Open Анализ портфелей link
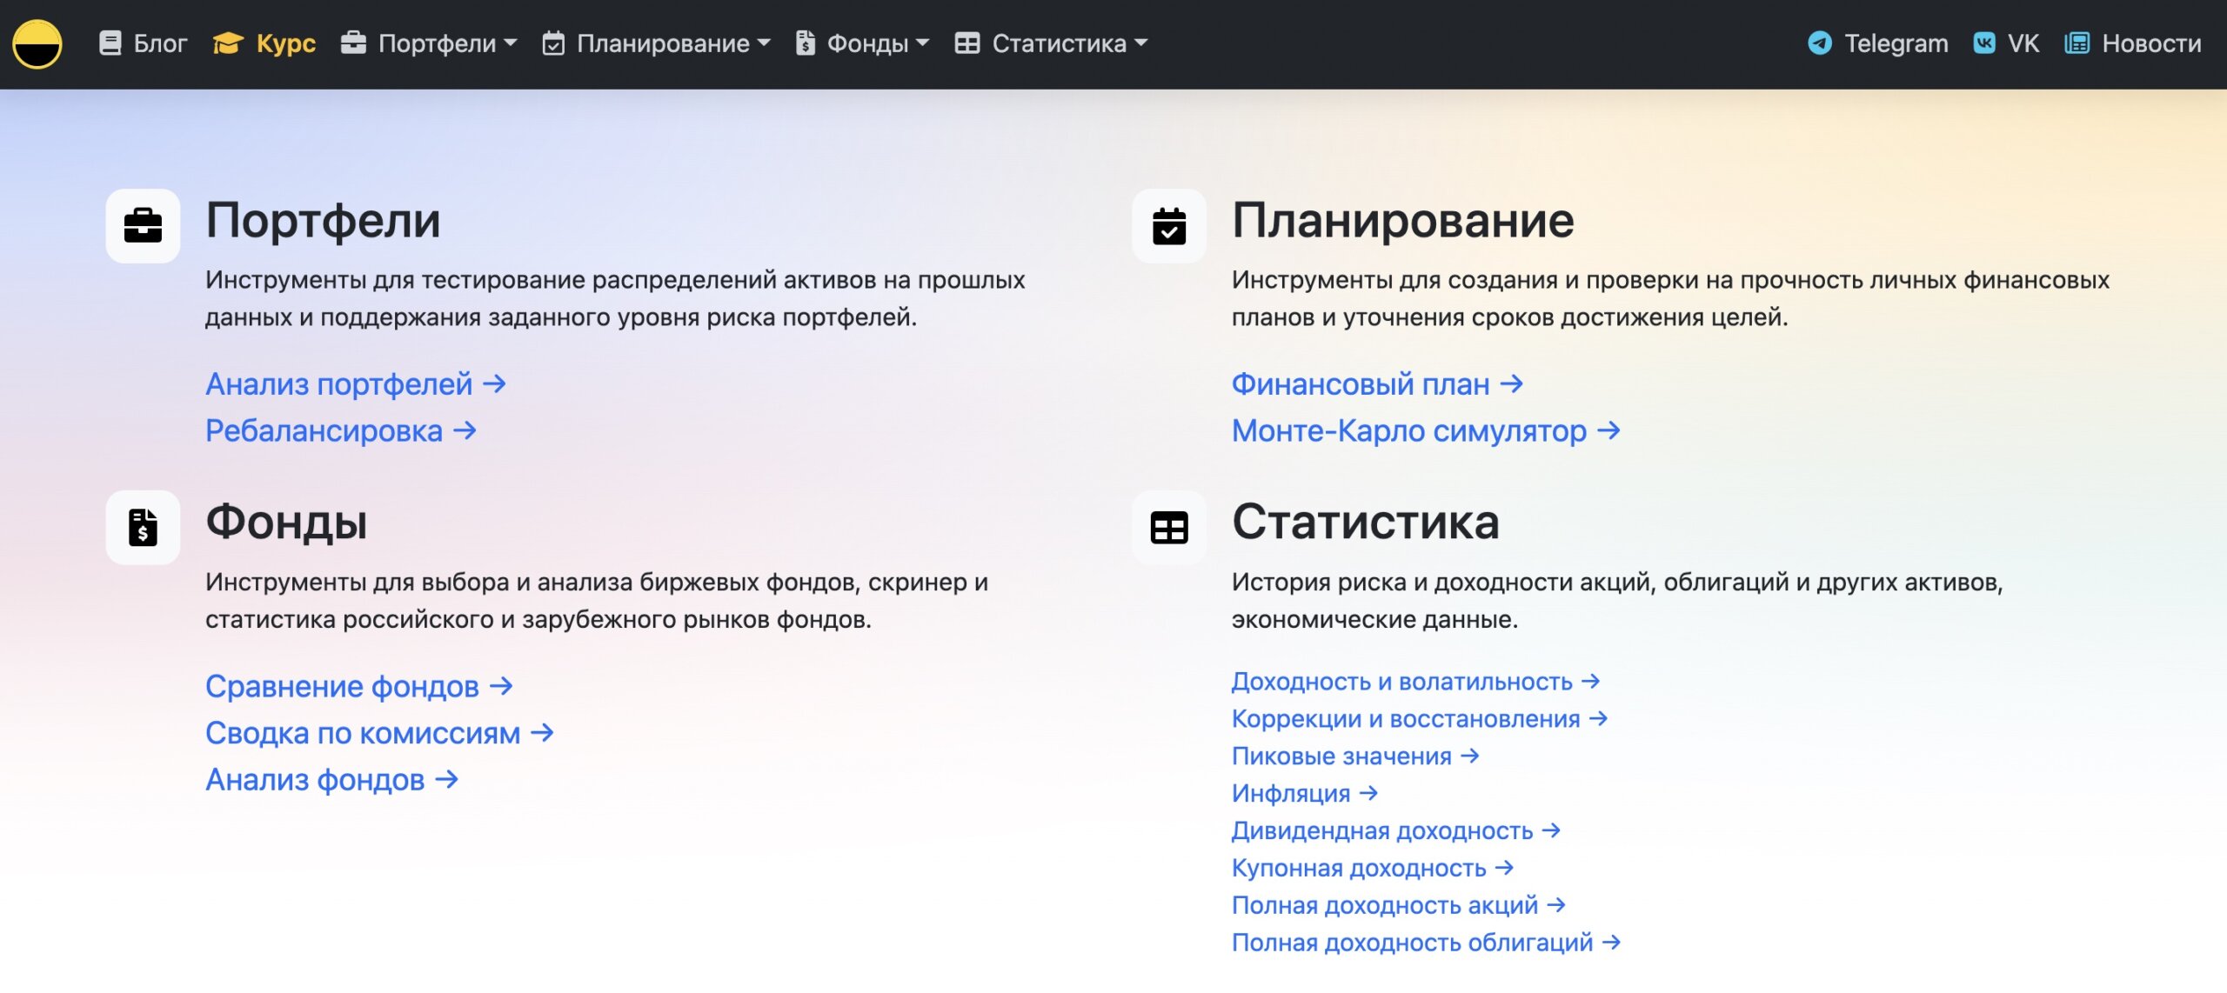 (356, 383)
